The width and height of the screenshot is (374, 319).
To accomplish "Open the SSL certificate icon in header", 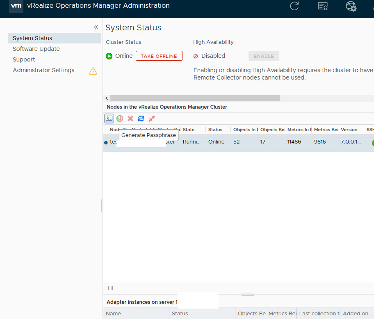I will pyautogui.click(x=323, y=6).
